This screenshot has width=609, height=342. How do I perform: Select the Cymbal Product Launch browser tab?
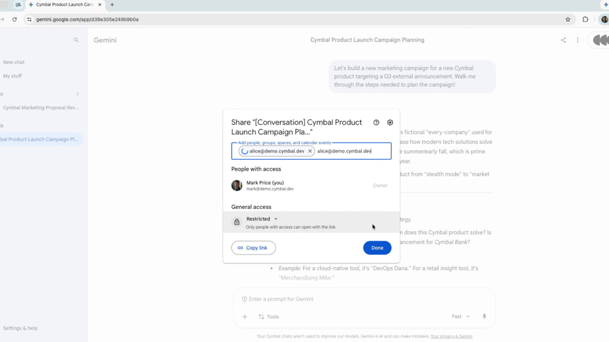click(x=64, y=5)
